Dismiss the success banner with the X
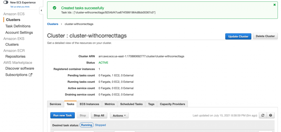The image size is (281, 132). [274, 5]
